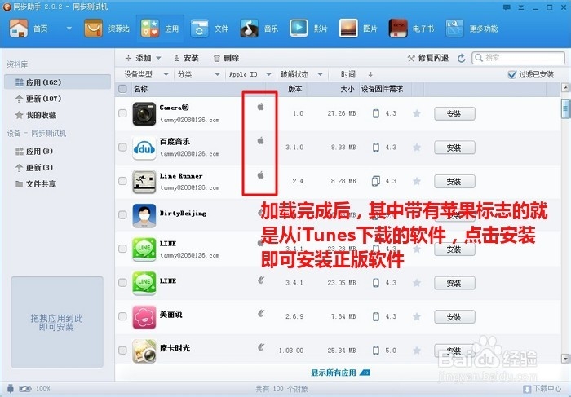Screen dimensions: 571x397
Task: Install 美丽说 via its 安装 button
Action: click(x=454, y=317)
